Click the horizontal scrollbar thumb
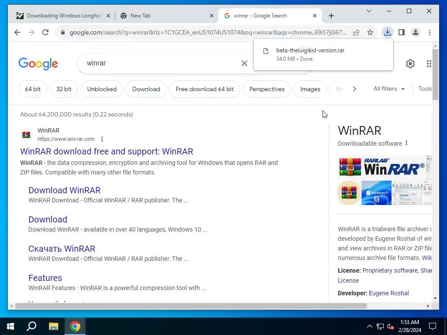Image resolution: width=447 pixels, height=335 pixels. pos(191,306)
